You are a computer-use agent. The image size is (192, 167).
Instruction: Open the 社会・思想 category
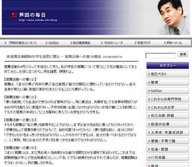click(168, 149)
